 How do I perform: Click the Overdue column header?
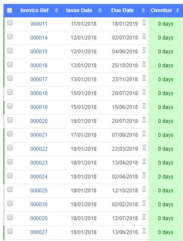tap(161, 10)
